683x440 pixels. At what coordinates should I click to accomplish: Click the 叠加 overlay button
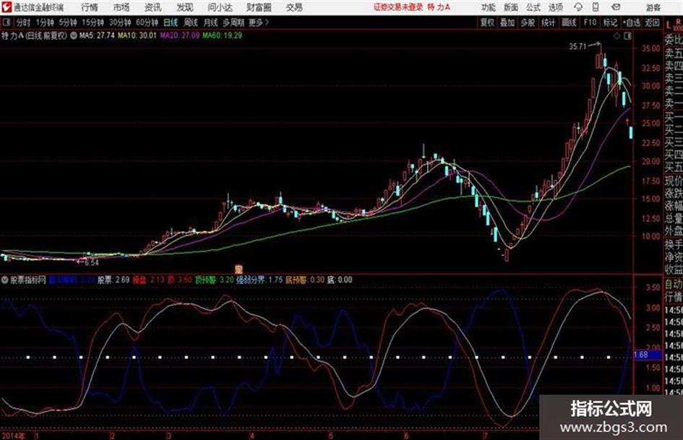pyautogui.click(x=507, y=22)
